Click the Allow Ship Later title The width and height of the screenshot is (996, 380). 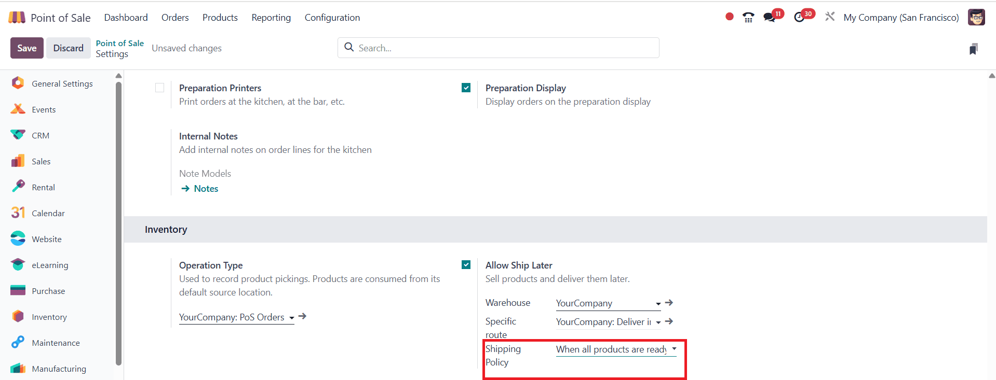point(519,265)
